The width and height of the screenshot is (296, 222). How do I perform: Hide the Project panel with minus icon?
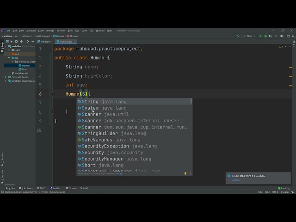click(33, 42)
